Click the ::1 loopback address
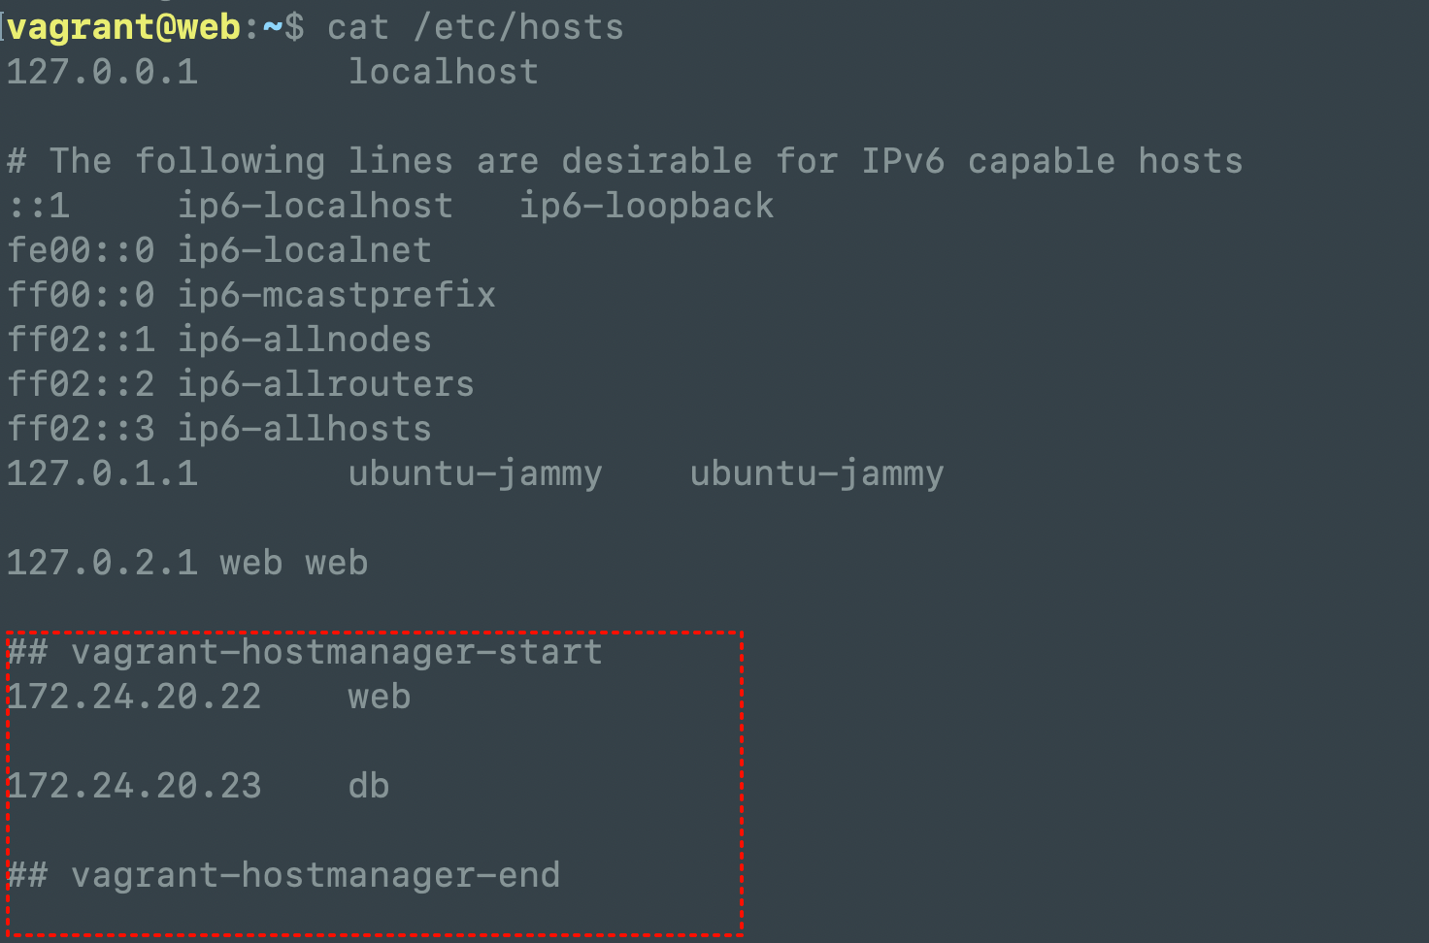Image resolution: width=1429 pixels, height=943 pixels. pos(39,206)
